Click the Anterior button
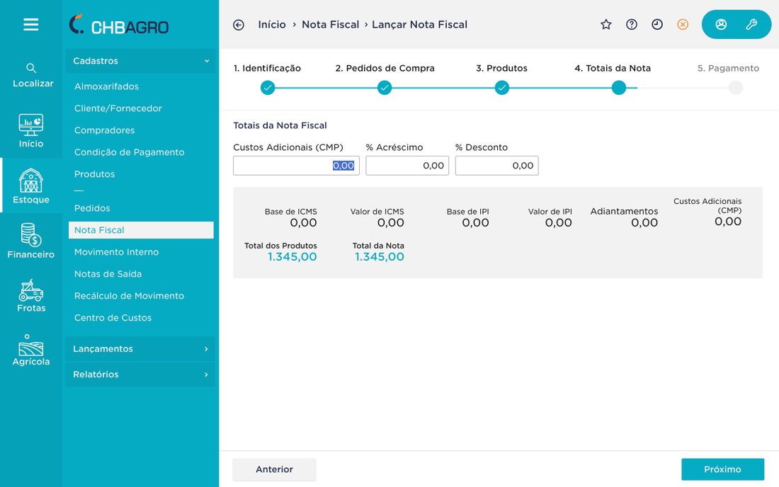Screen dimensions: 779x487 click(x=274, y=469)
